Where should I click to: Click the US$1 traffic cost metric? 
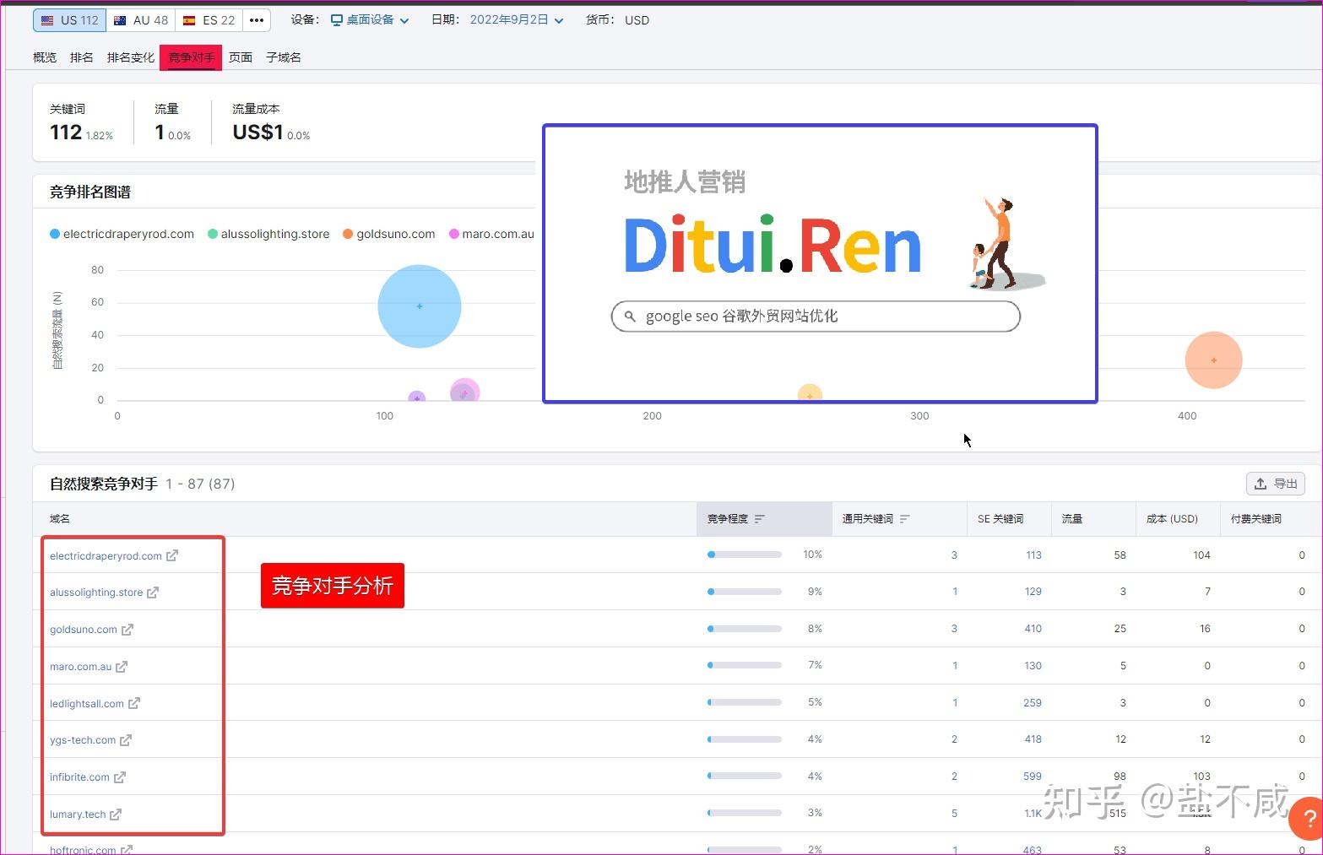point(258,133)
